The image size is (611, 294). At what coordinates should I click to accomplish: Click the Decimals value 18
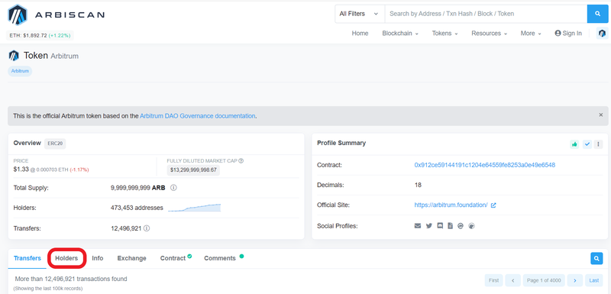coord(418,185)
